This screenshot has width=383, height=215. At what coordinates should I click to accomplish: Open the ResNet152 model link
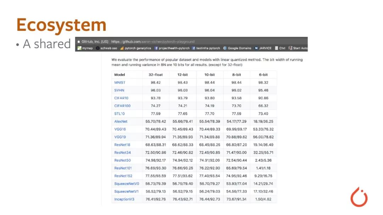click(123, 176)
